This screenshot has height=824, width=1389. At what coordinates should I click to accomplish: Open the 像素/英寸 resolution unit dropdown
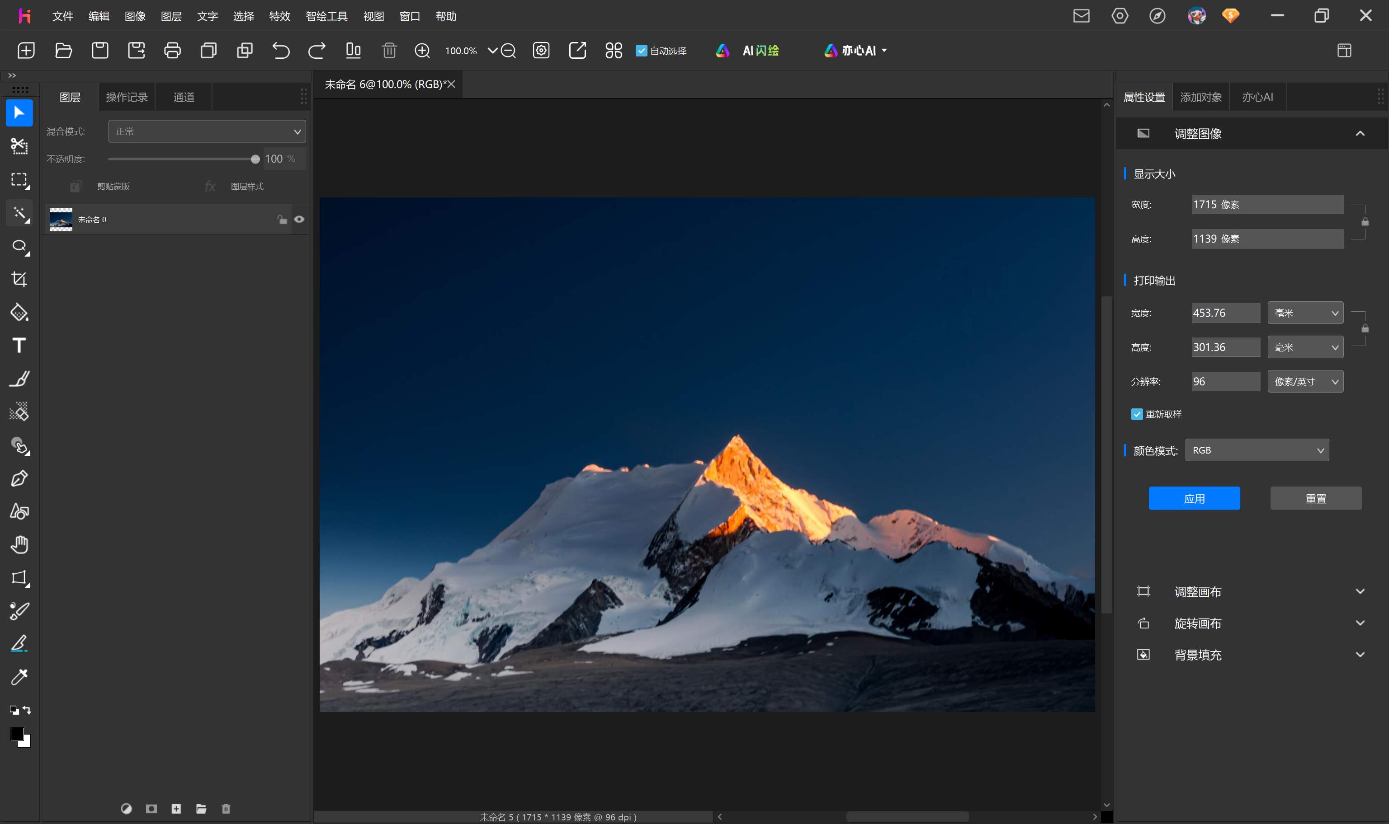(x=1305, y=381)
